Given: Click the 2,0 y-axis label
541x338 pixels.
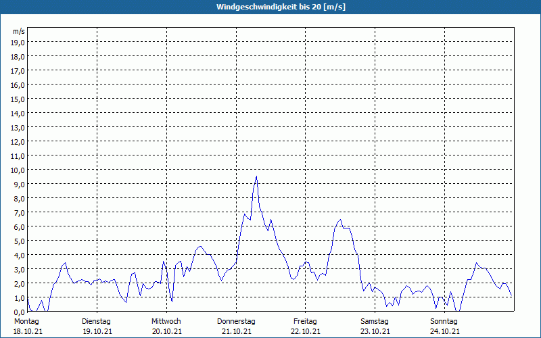Looking at the screenshot, I should (19, 283).
